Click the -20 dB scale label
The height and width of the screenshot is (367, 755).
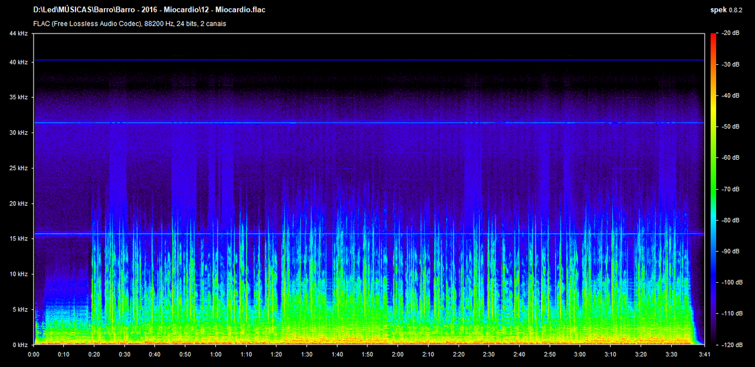(731, 33)
